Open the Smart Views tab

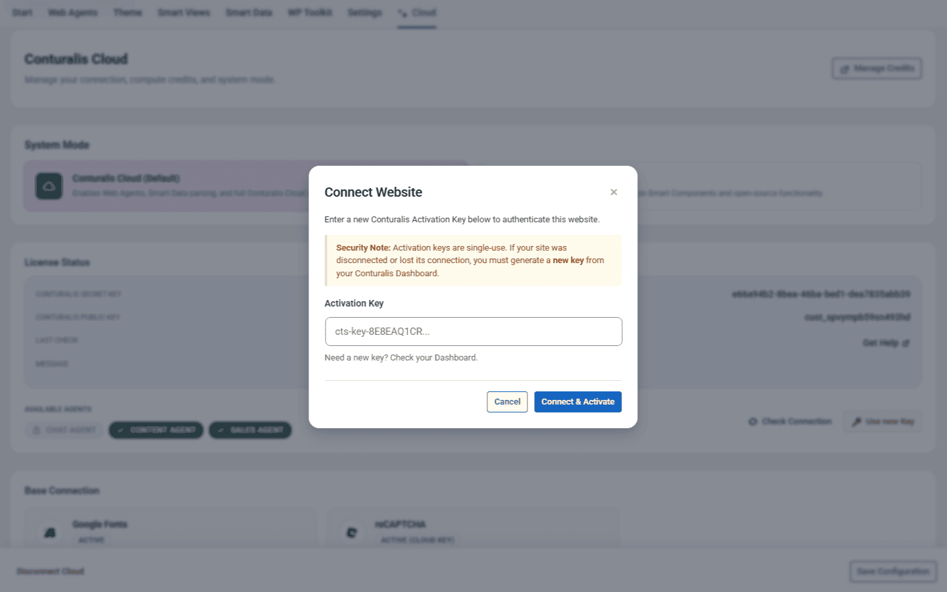click(184, 12)
